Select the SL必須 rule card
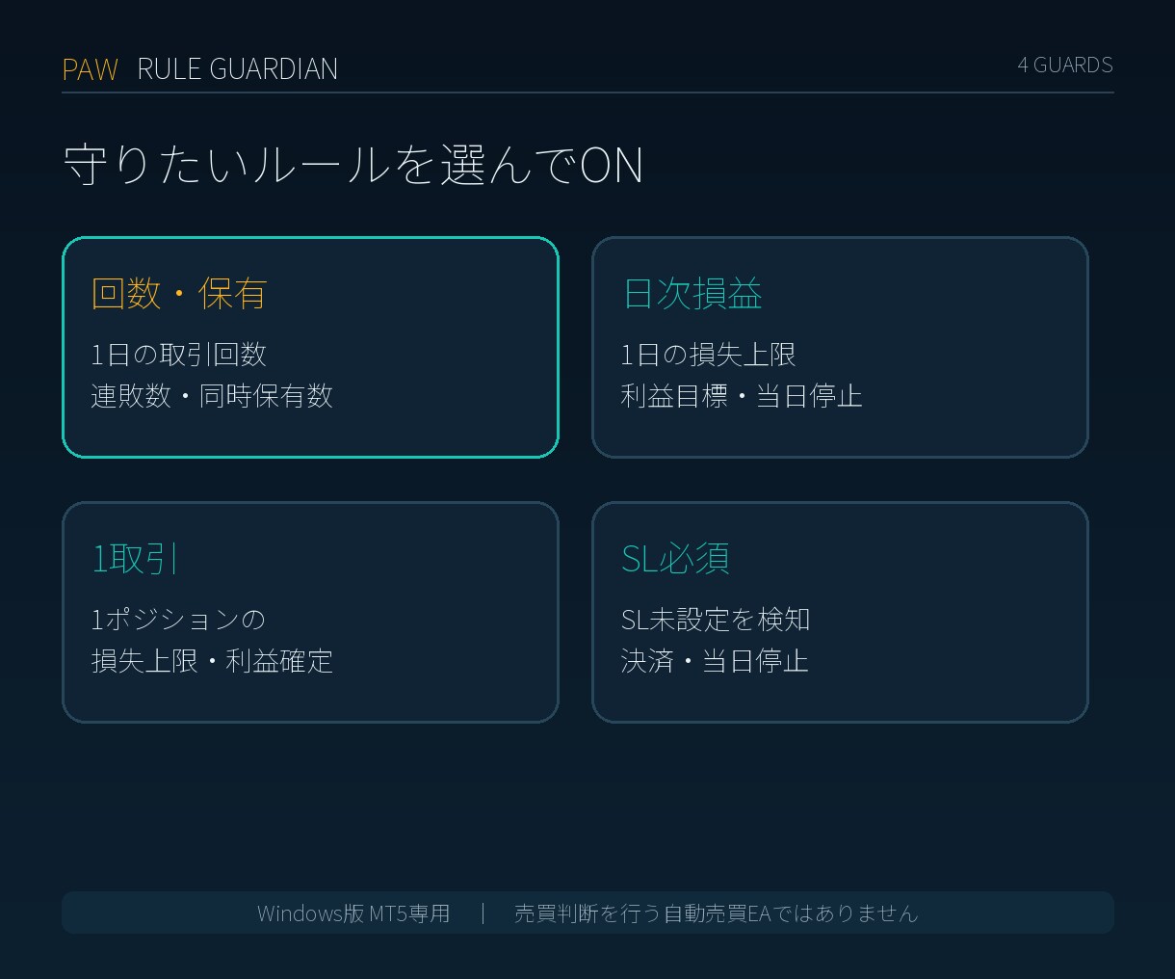 (840, 612)
